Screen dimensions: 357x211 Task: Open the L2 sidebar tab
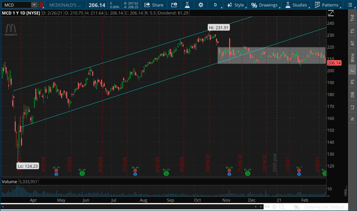pyautogui.click(x=353, y=107)
